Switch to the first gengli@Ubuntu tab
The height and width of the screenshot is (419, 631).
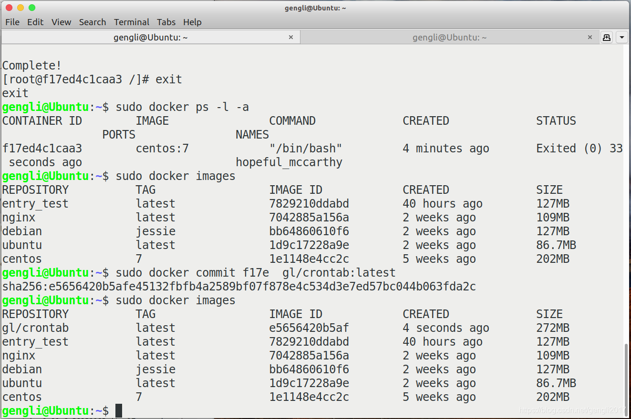point(150,37)
